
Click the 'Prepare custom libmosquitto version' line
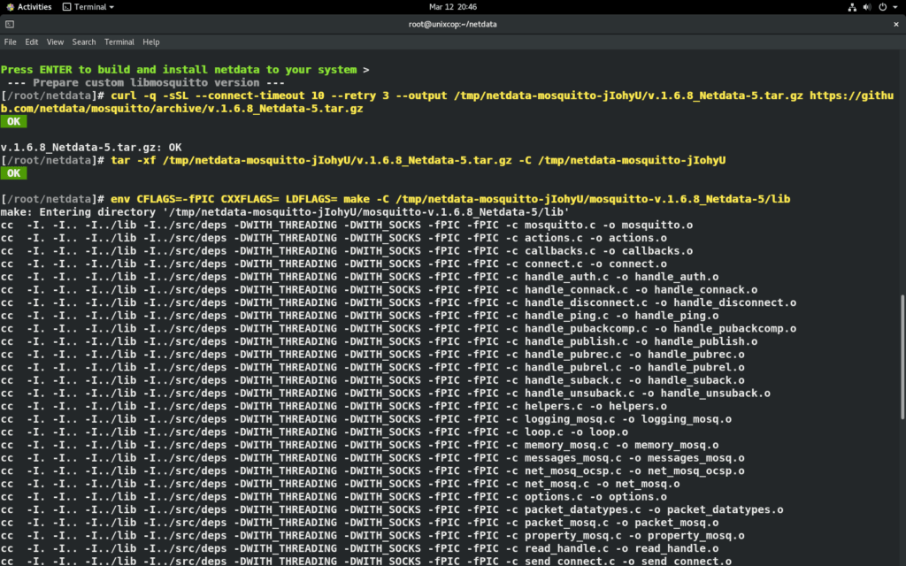click(146, 82)
